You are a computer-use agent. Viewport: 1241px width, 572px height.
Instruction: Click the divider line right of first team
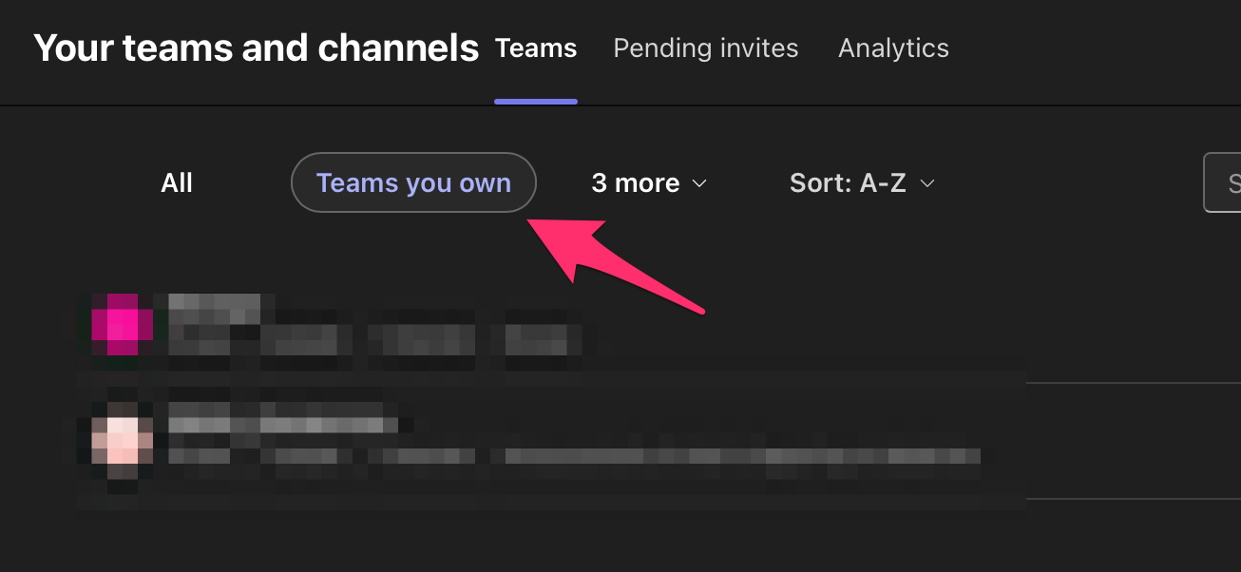click(x=1134, y=383)
